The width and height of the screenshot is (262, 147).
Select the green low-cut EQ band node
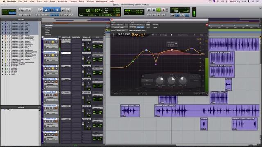pos(133,61)
